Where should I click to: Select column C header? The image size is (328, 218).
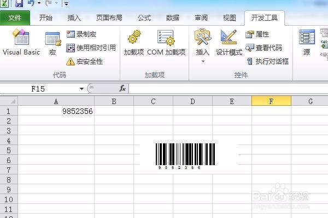(153, 101)
